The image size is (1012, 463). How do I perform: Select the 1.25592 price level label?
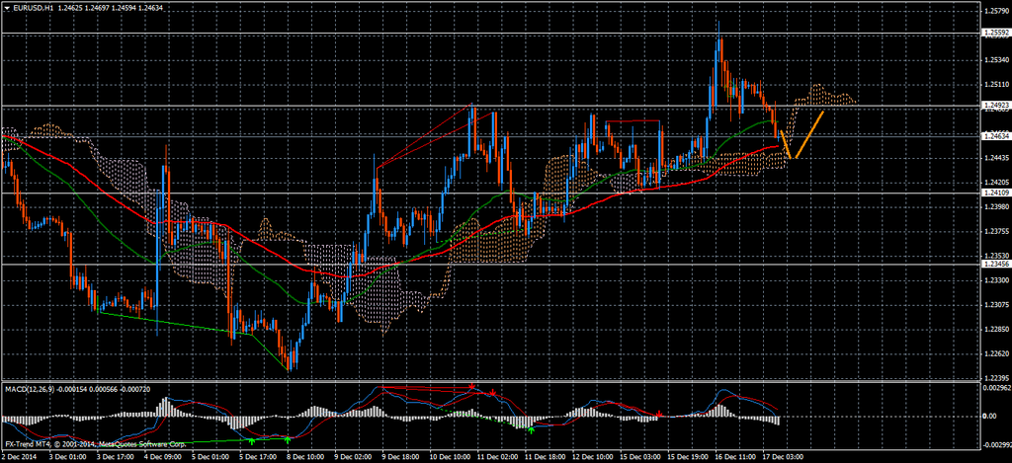pyautogui.click(x=995, y=34)
